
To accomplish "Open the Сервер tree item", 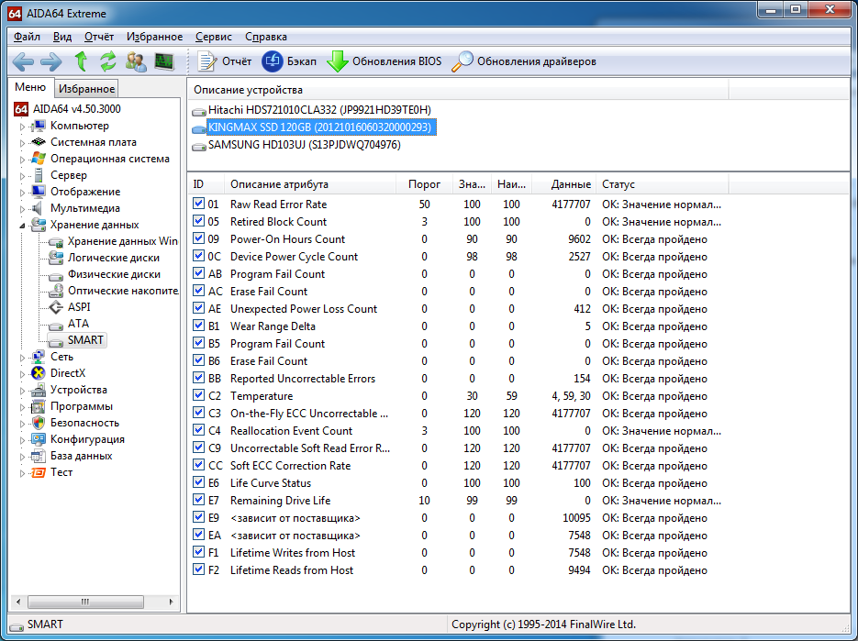I will (69, 175).
